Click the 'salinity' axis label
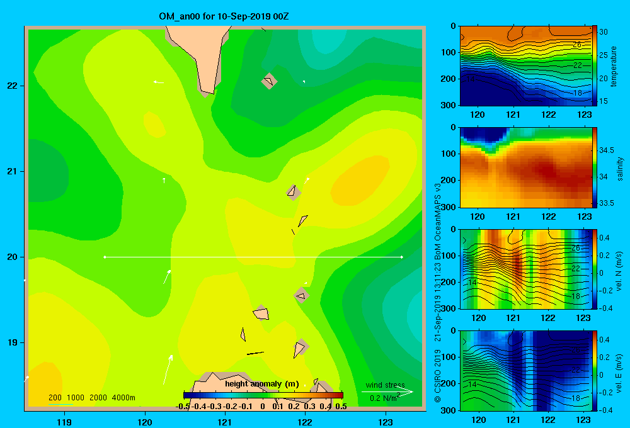Viewport: 630px width, 428px height. (x=621, y=169)
